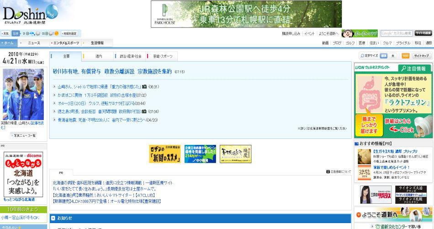Open the 家族で楽しめるイベント link
434x229 pixels.
(x=391, y=168)
